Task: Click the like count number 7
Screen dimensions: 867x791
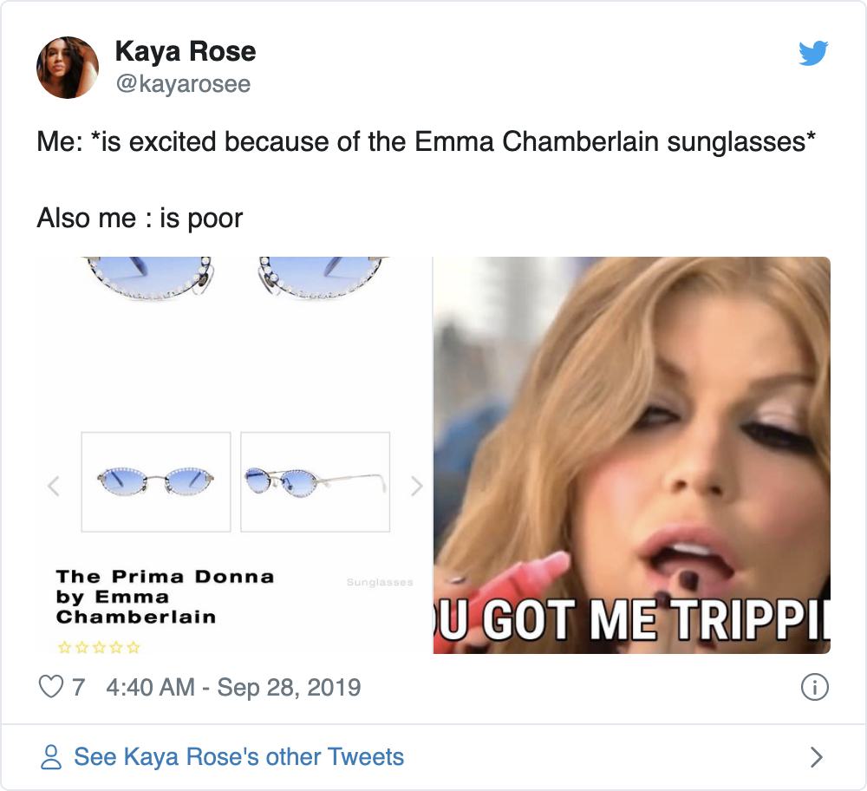Action: click(78, 688)
